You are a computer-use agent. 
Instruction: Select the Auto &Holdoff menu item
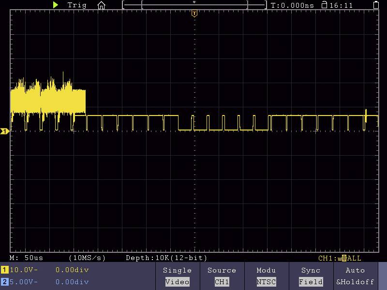356,276
